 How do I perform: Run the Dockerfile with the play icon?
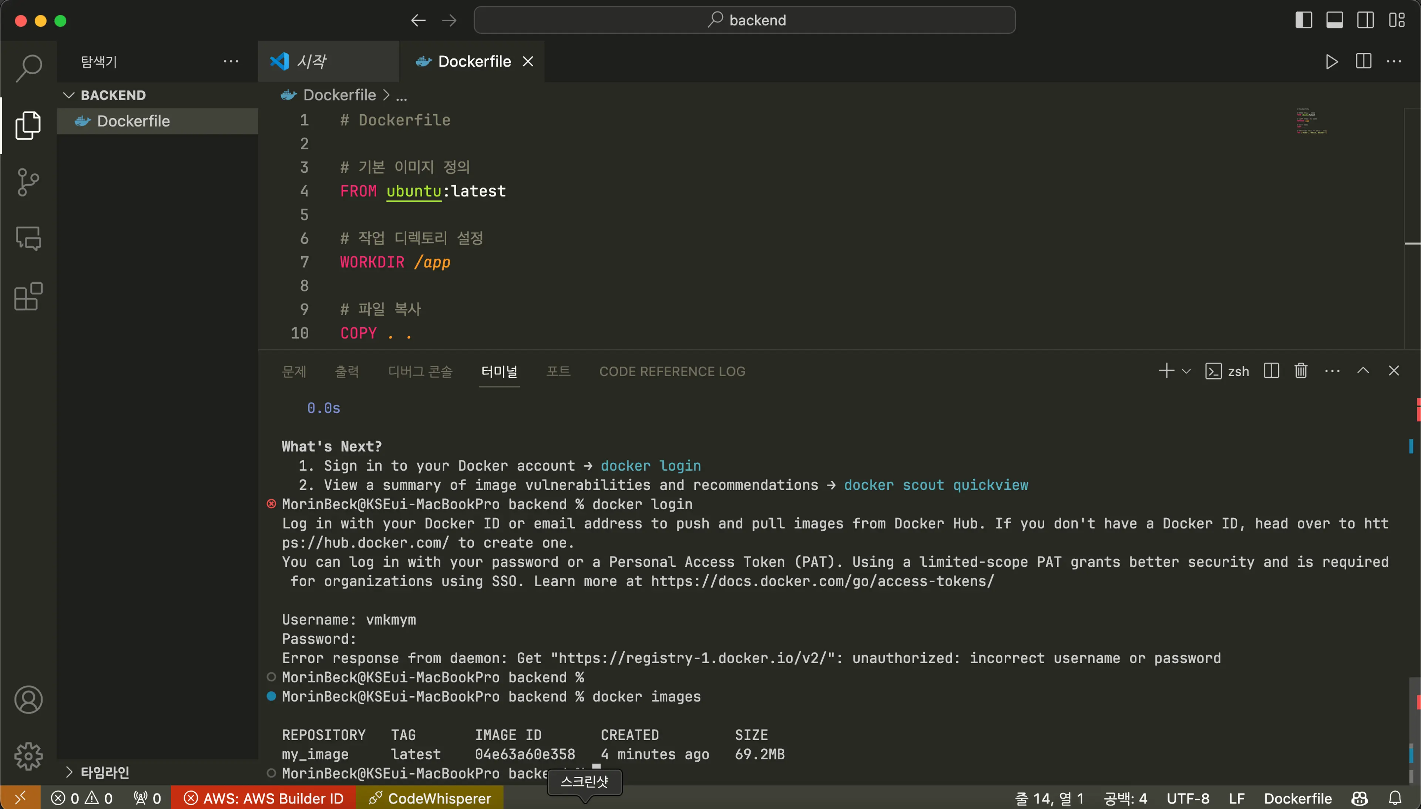tap(1332, 61)
